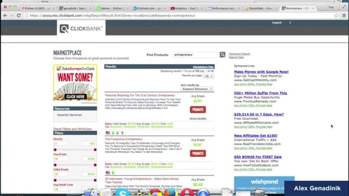
Task: Click the browser forward arrow
Action: click(x=11, y=16)
